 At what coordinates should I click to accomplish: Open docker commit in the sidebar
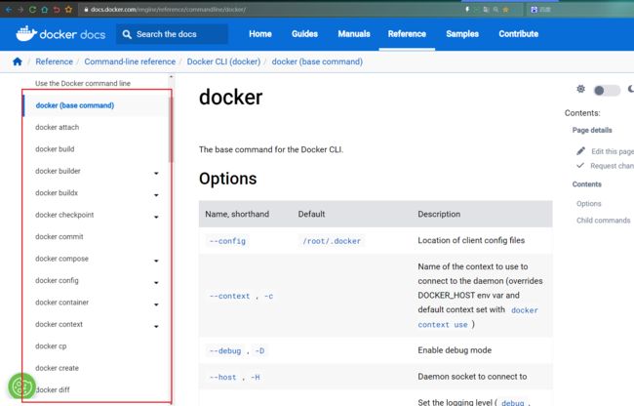(59, 236)
